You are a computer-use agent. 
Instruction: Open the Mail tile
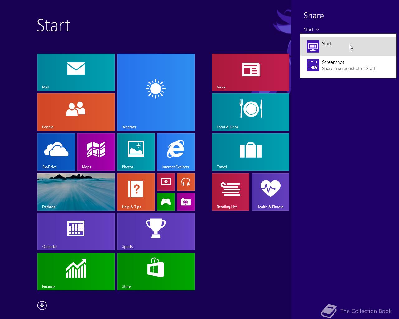pos(76,72)
